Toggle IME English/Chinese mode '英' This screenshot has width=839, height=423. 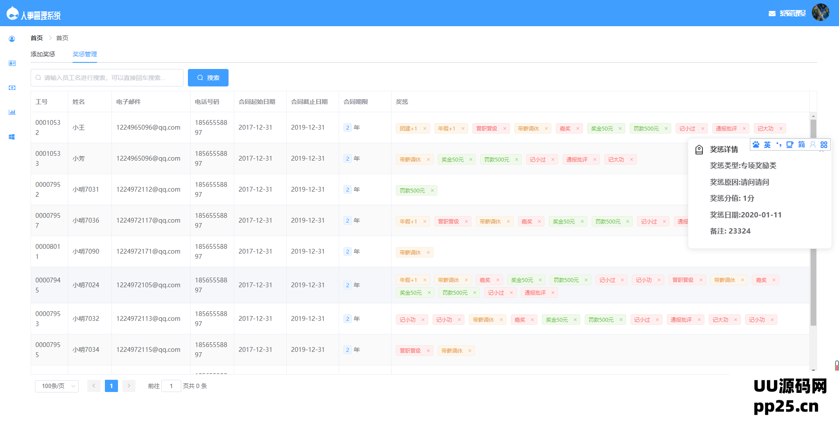[767, 144]
